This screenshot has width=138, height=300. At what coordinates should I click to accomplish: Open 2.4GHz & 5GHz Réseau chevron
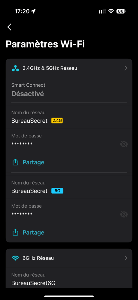[126, 68]
